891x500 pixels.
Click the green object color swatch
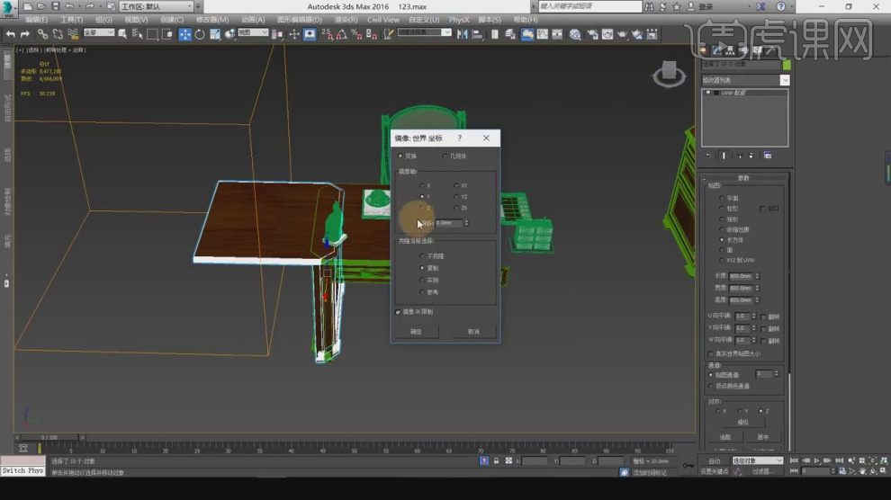pos(786,65)
